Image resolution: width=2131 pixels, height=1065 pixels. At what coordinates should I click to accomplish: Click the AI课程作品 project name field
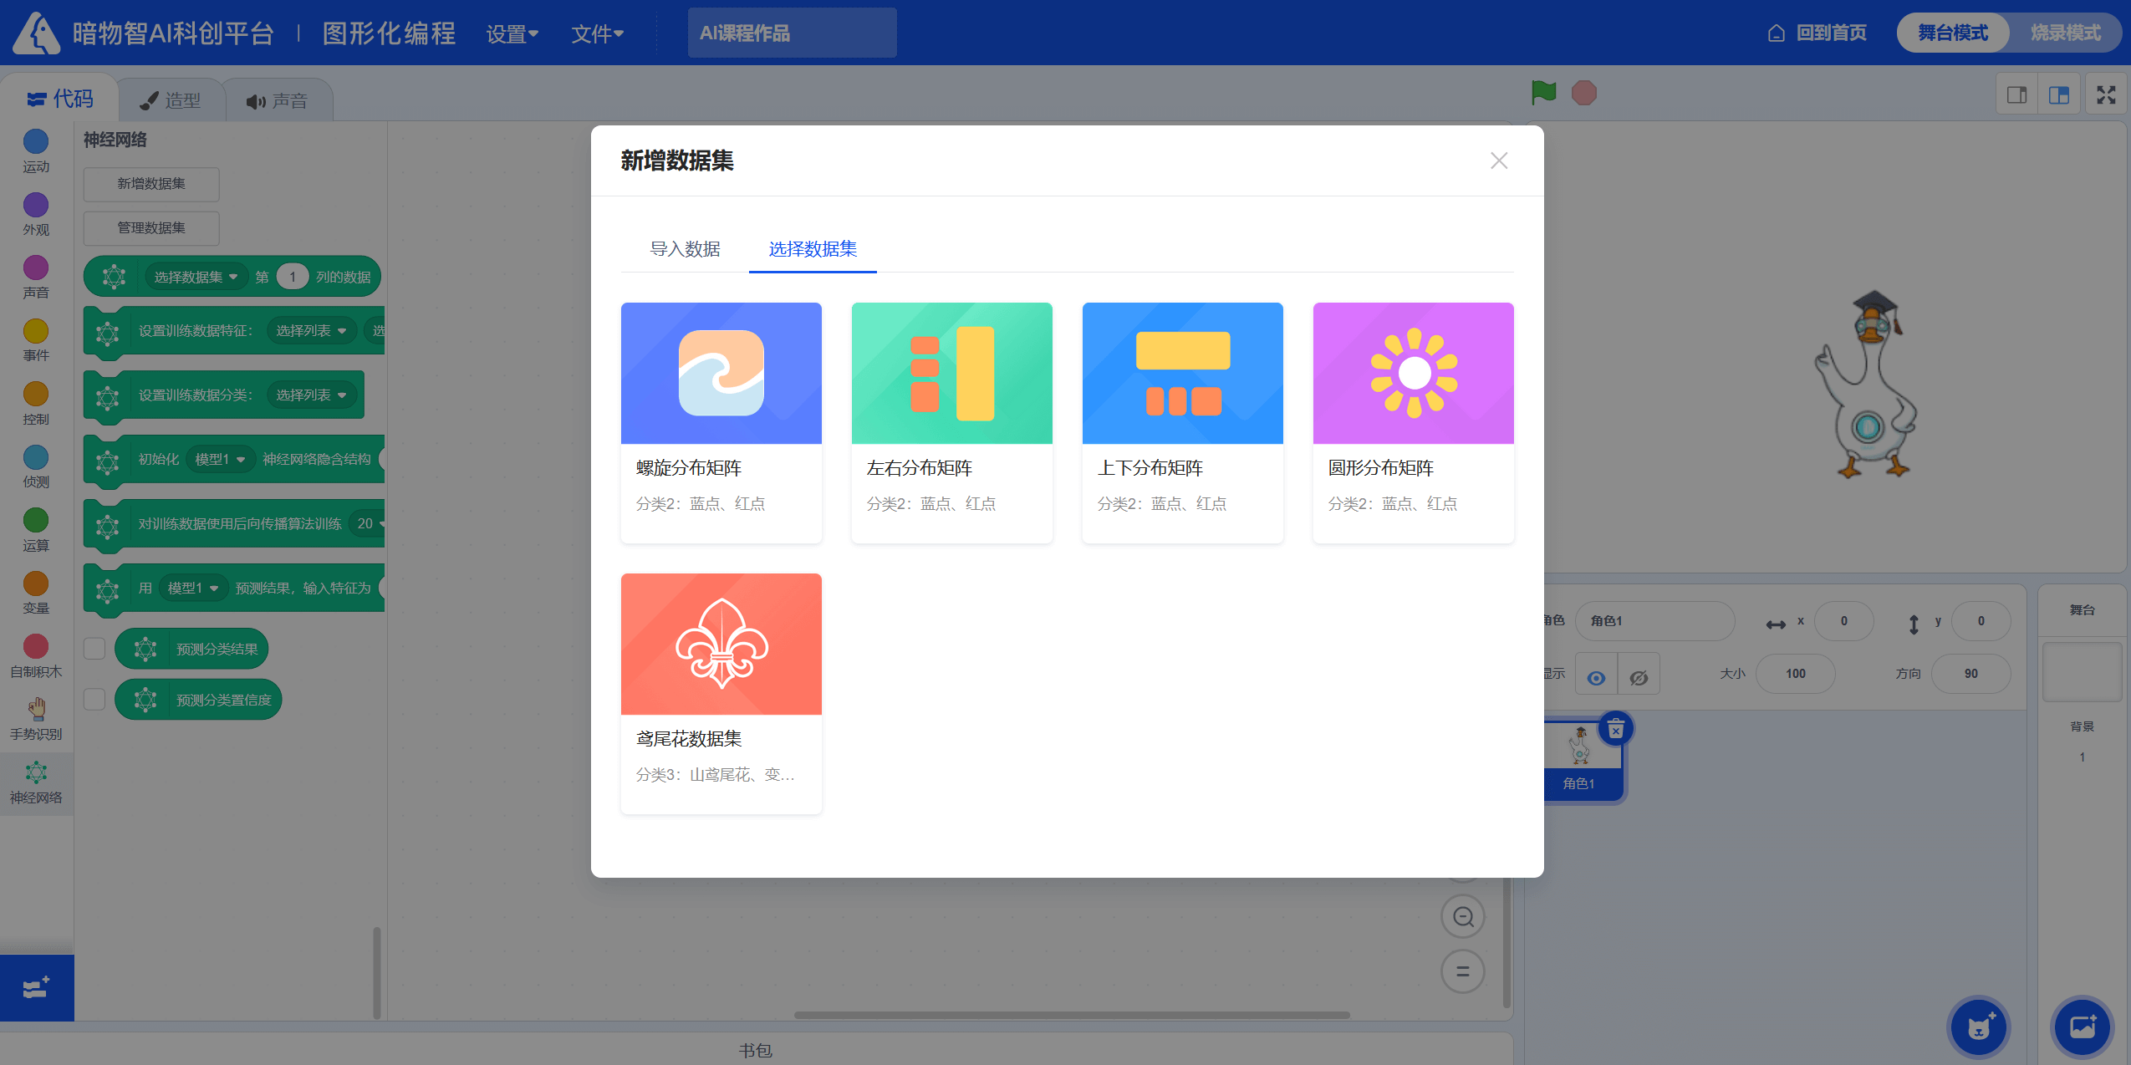(792, 33)
